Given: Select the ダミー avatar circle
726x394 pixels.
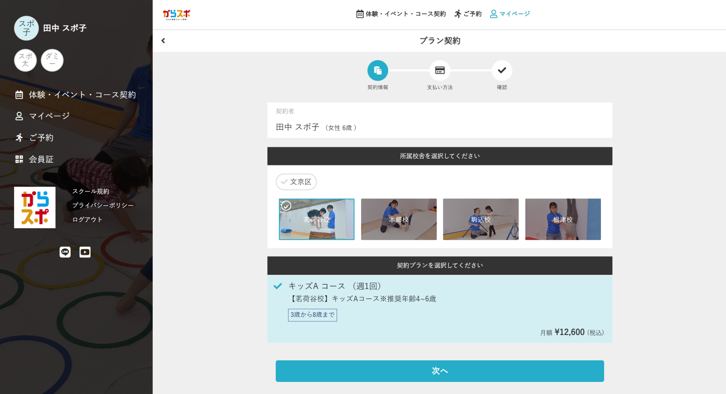Looking at the screenshot, I should tap(52, 60).
